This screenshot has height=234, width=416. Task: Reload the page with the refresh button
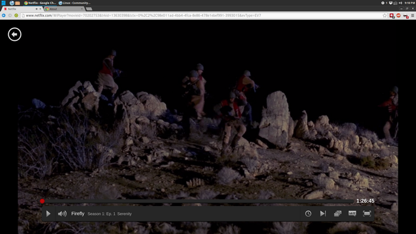(16, 15)
